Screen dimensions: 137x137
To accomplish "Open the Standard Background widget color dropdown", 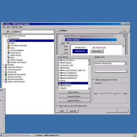I will click(x=110, y=63).
